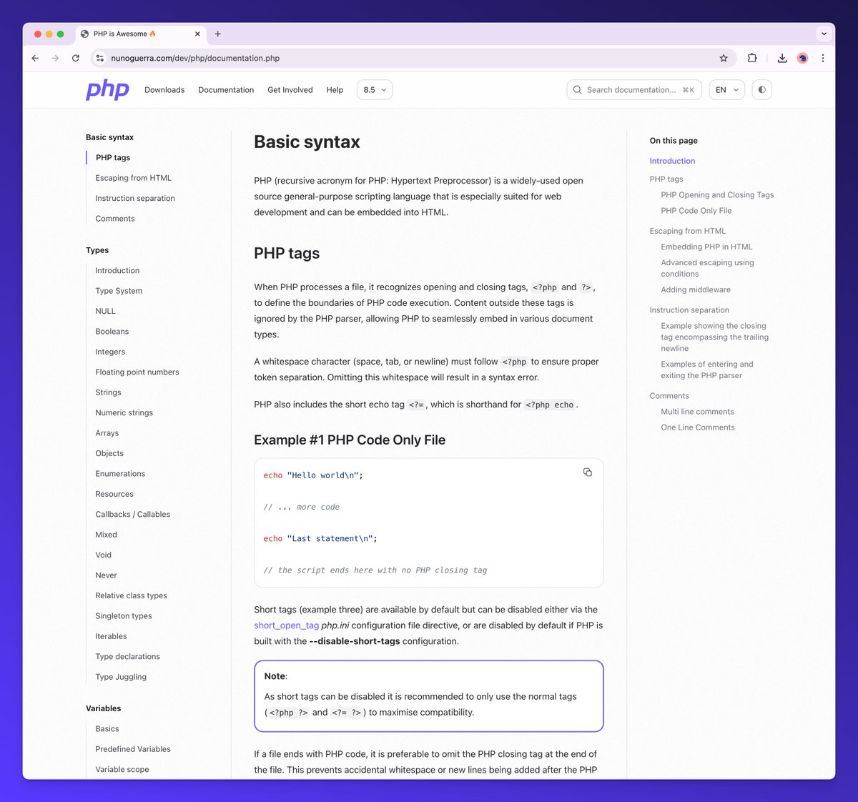The image size is (858, 802).
Task: Open the browser three-dot menu
Action: (x=823, y=58)
